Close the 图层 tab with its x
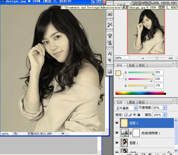The height and width of the screenshot is (155, 178). pyautogui.click(x=125, y=102)
